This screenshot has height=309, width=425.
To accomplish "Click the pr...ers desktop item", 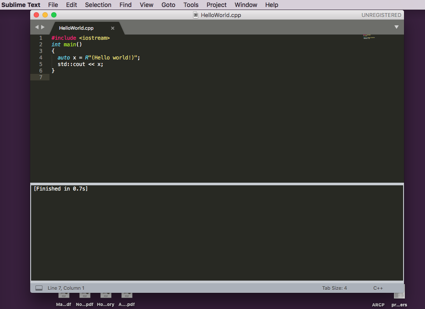I will pos(399,301).
